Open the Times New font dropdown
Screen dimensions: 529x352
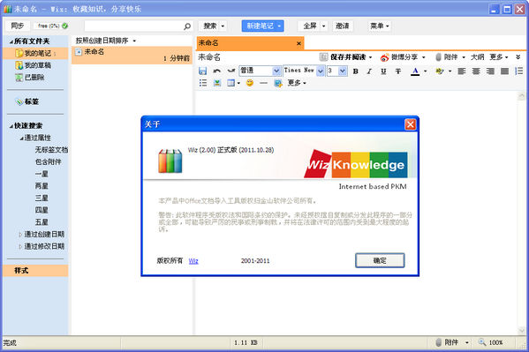point(321,71)
